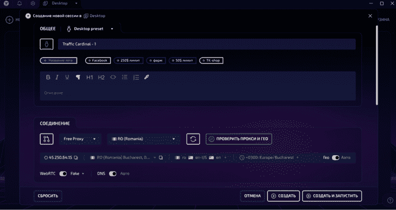Select the 50$ лимит tag

coord(182,61)
